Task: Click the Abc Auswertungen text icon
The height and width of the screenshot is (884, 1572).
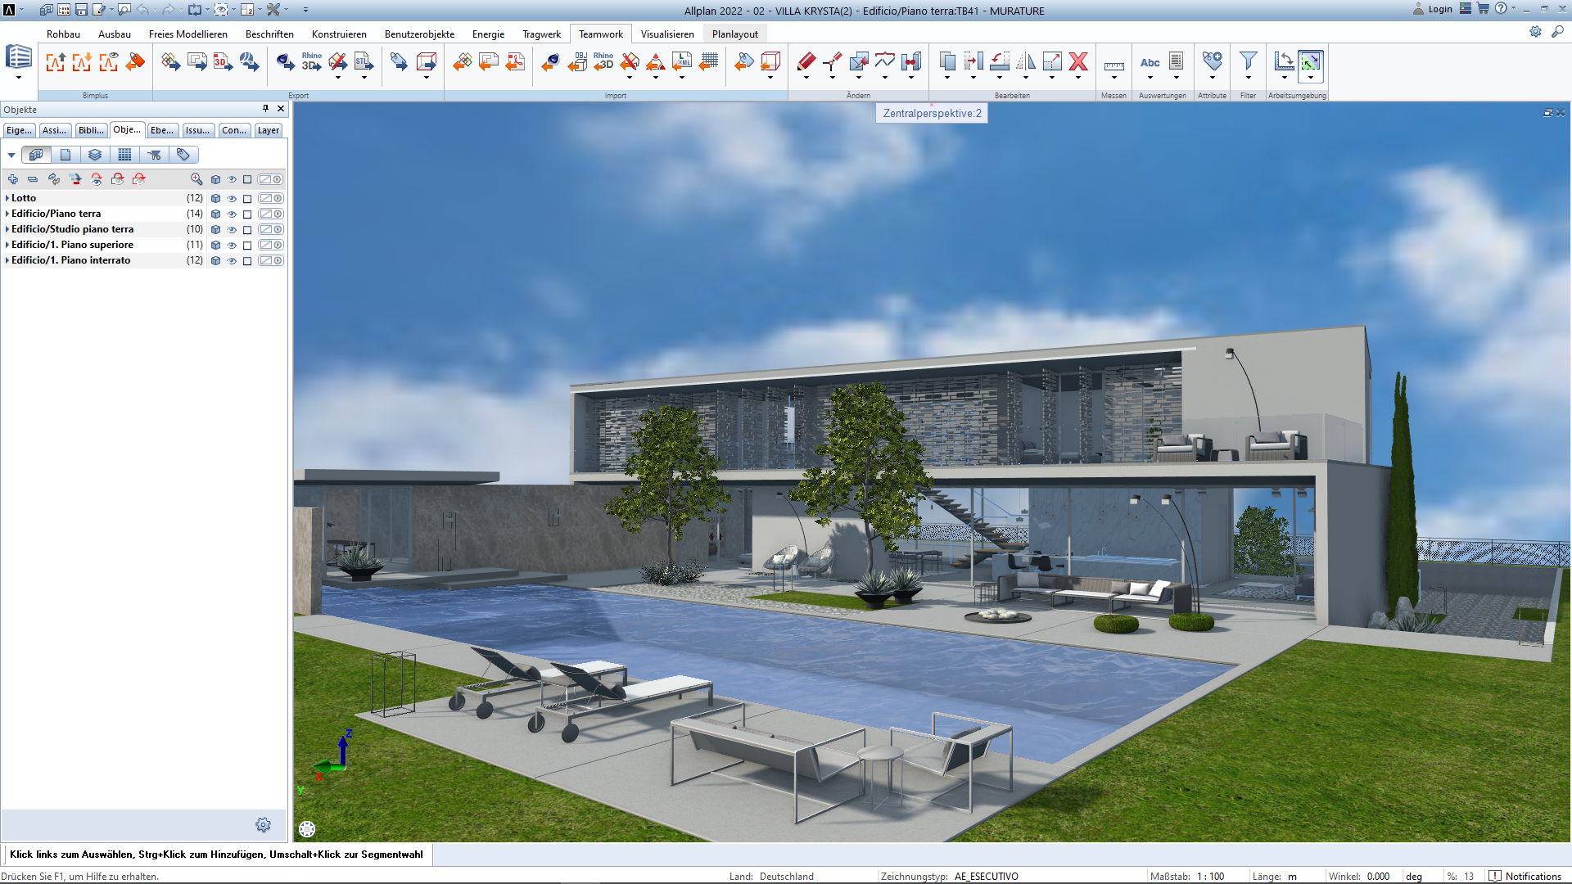Action: tap(1150, 62)
